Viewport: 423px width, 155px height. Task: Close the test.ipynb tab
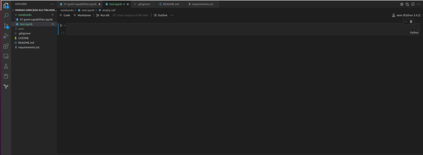click(x=128, y=4)
